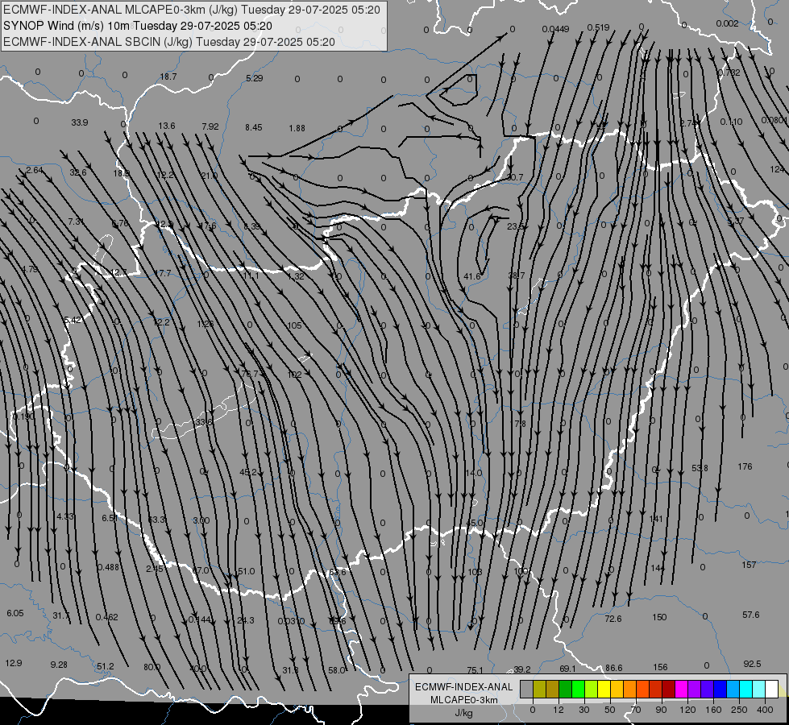The width and height of the screenshot is (789, 725).
Task: Click map value 57.6
Action: 751,615
